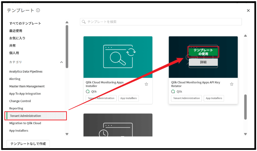Click 詳細 button on API Key Rotator

coord(203,62)
